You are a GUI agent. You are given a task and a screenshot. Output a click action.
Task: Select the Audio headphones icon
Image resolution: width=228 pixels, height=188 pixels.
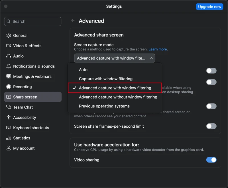pos(9,56)
